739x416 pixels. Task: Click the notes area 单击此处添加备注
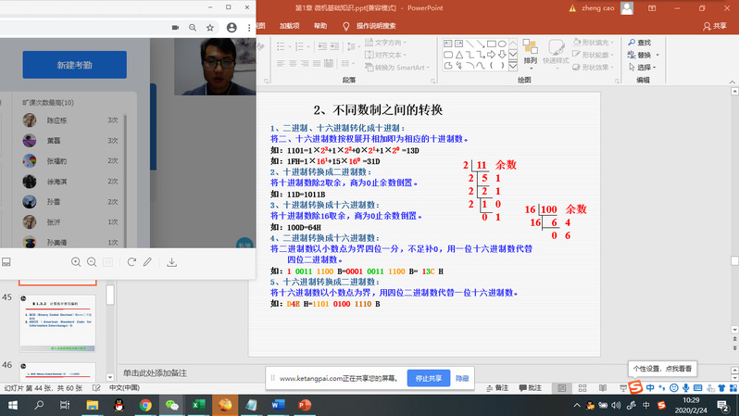155,372
